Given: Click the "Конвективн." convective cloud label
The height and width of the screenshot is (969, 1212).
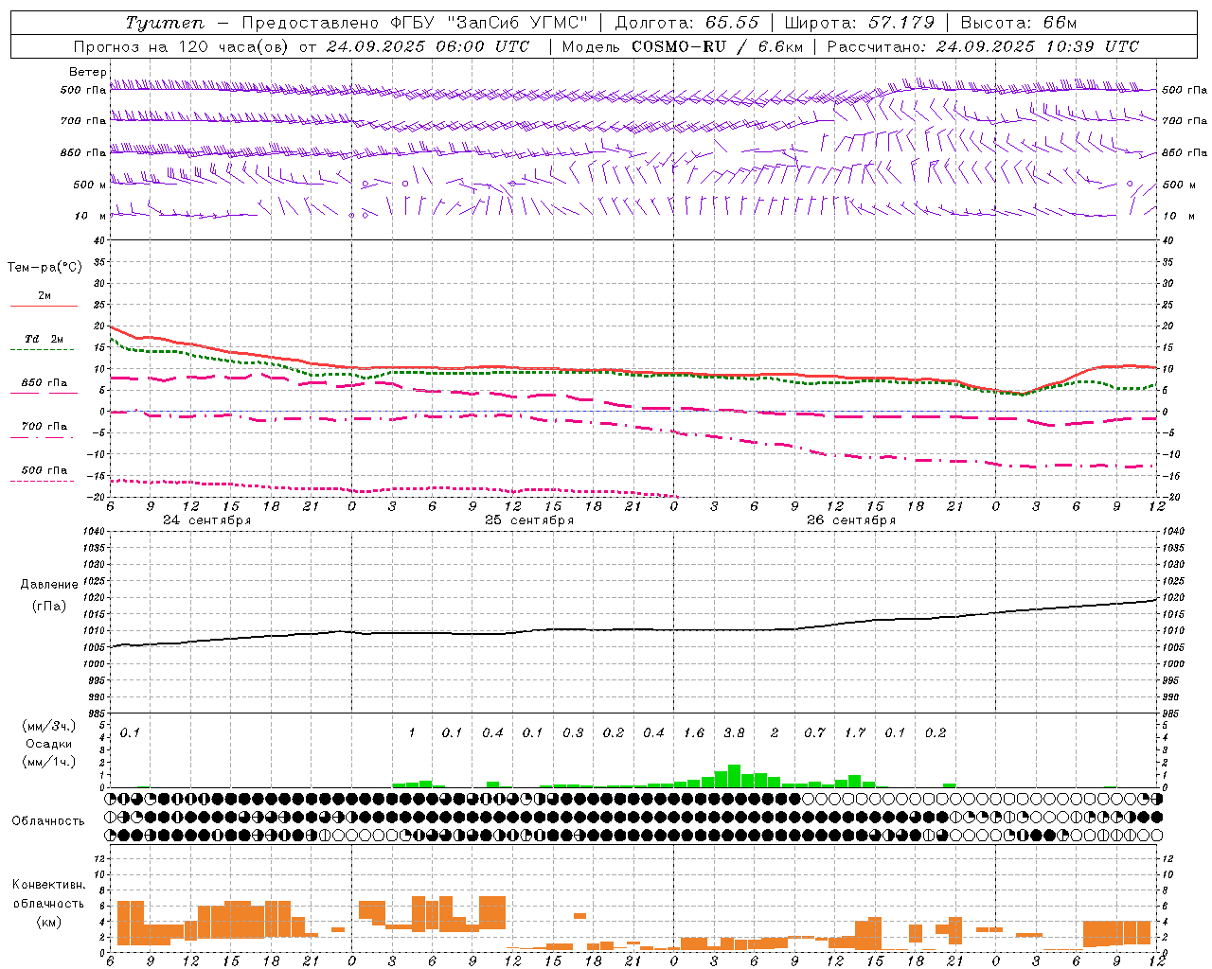Looking at the screenshot, I should coord(48,885).
